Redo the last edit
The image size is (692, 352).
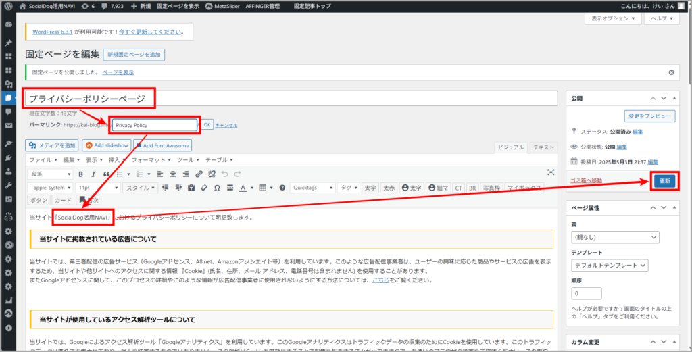click(237, 174)
